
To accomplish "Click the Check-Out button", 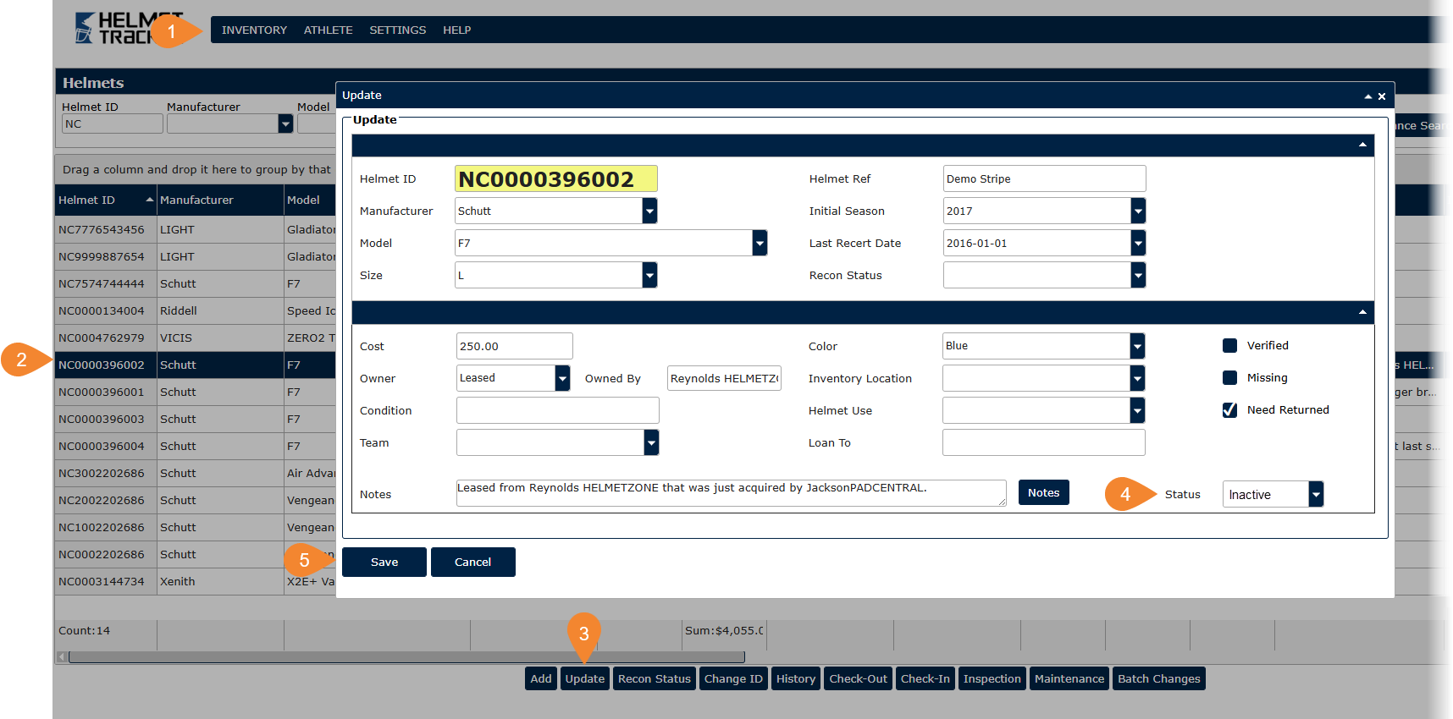I will [x=859, y=678].
